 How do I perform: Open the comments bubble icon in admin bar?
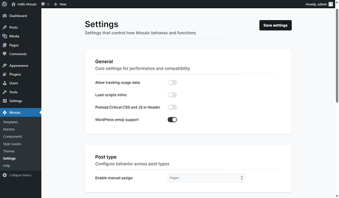click(43, 4)
